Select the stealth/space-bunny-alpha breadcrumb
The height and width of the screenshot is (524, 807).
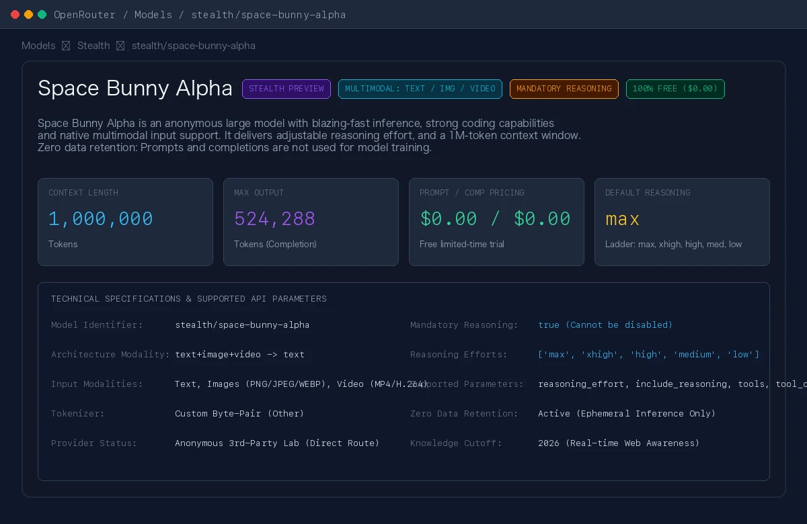point(194,46)
